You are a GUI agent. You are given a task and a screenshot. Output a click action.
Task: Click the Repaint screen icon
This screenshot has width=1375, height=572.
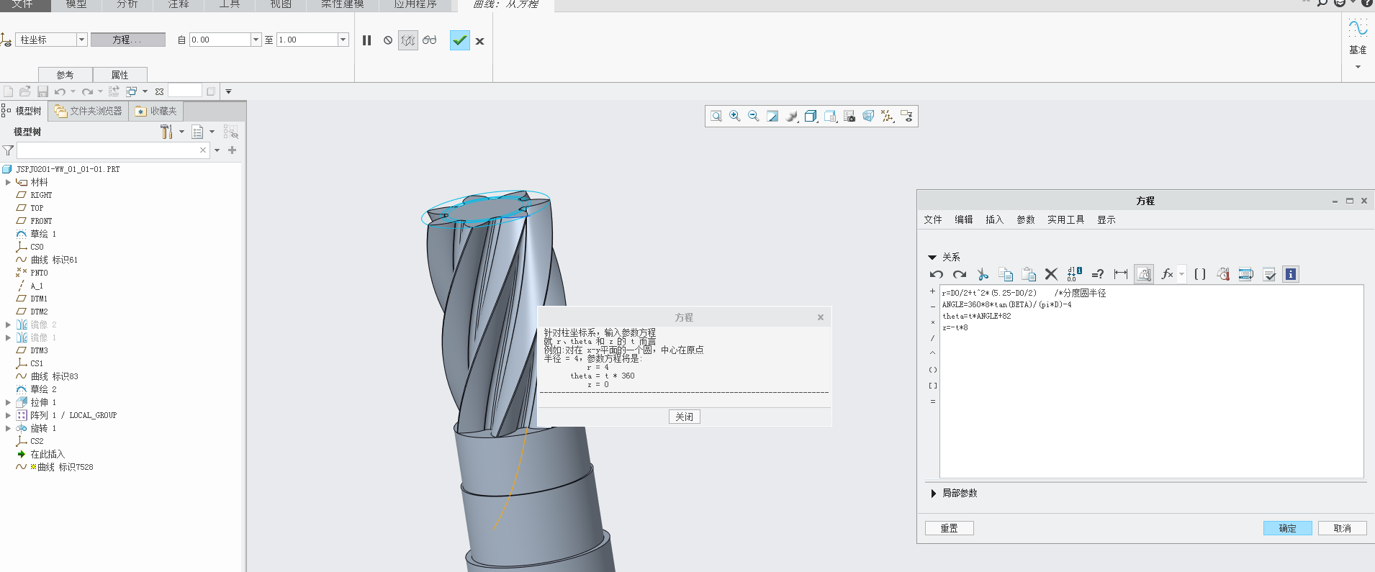pyautogui.click(x=772, y=116)
